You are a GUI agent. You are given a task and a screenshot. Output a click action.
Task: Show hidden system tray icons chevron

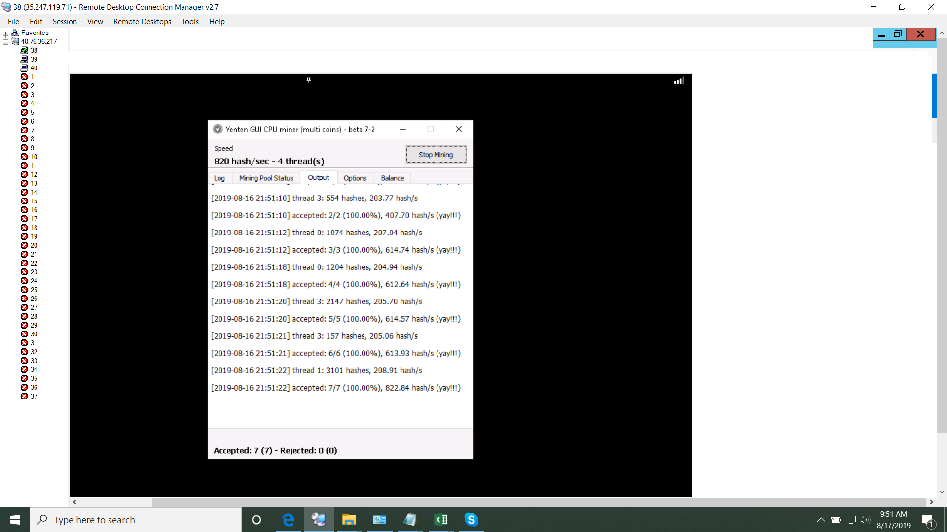pyautogui.click(x=821, y=520)
